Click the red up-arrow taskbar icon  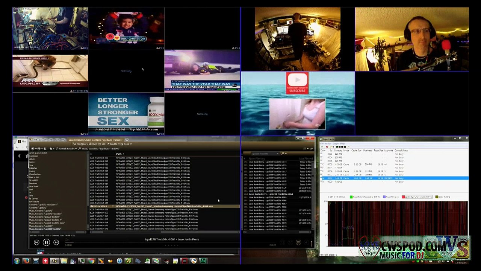(45, 261)
